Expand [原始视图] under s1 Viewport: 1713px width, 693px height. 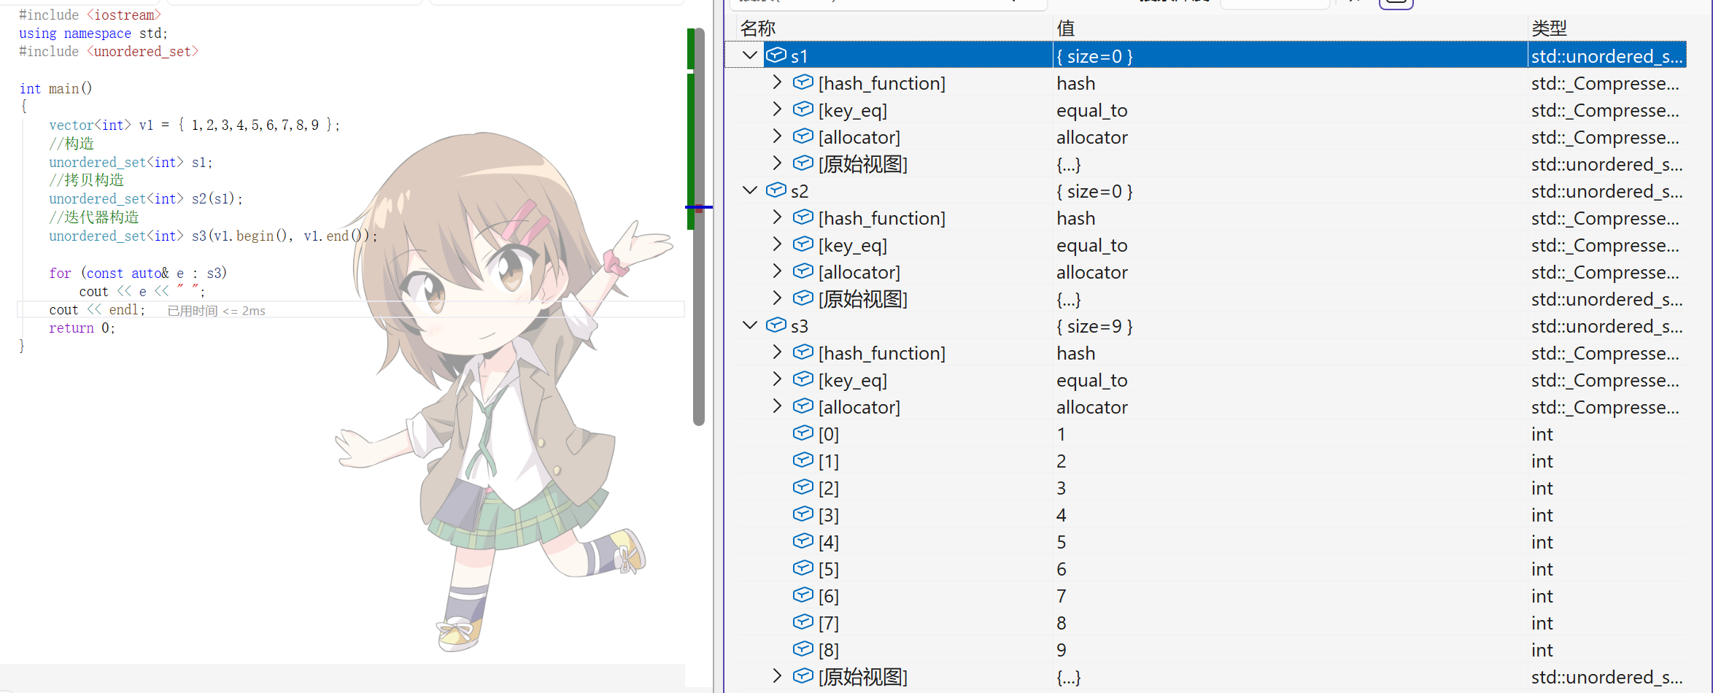tap(777, 163)
